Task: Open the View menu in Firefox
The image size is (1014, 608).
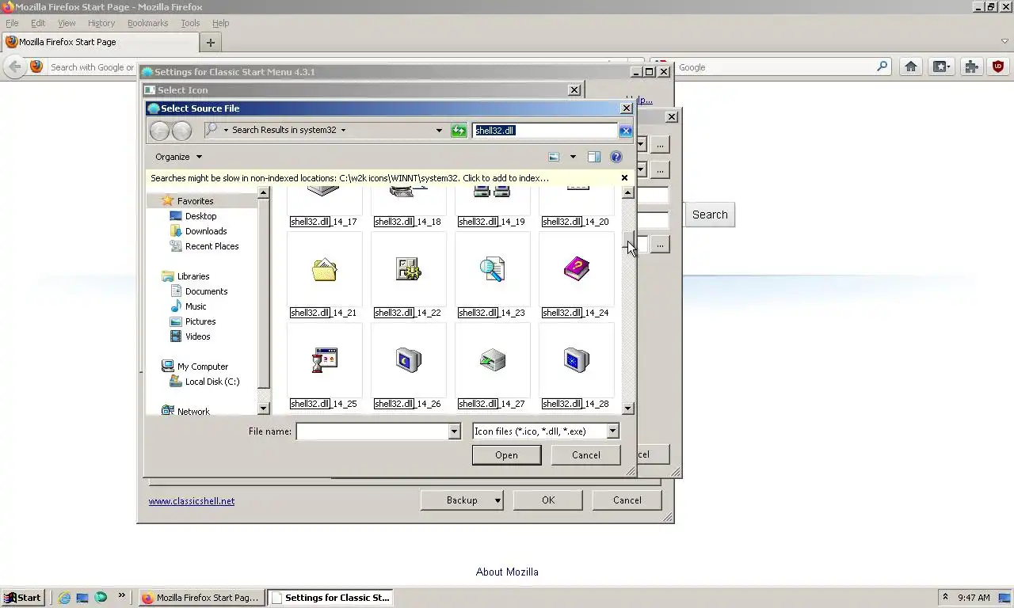Action: (x=67, y=23)
